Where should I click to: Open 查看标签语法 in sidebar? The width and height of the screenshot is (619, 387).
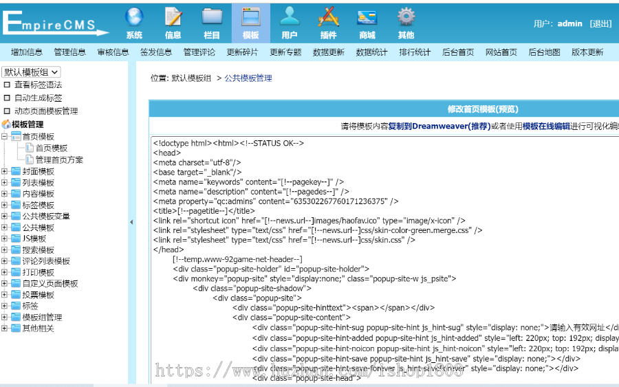click(39, 85)
